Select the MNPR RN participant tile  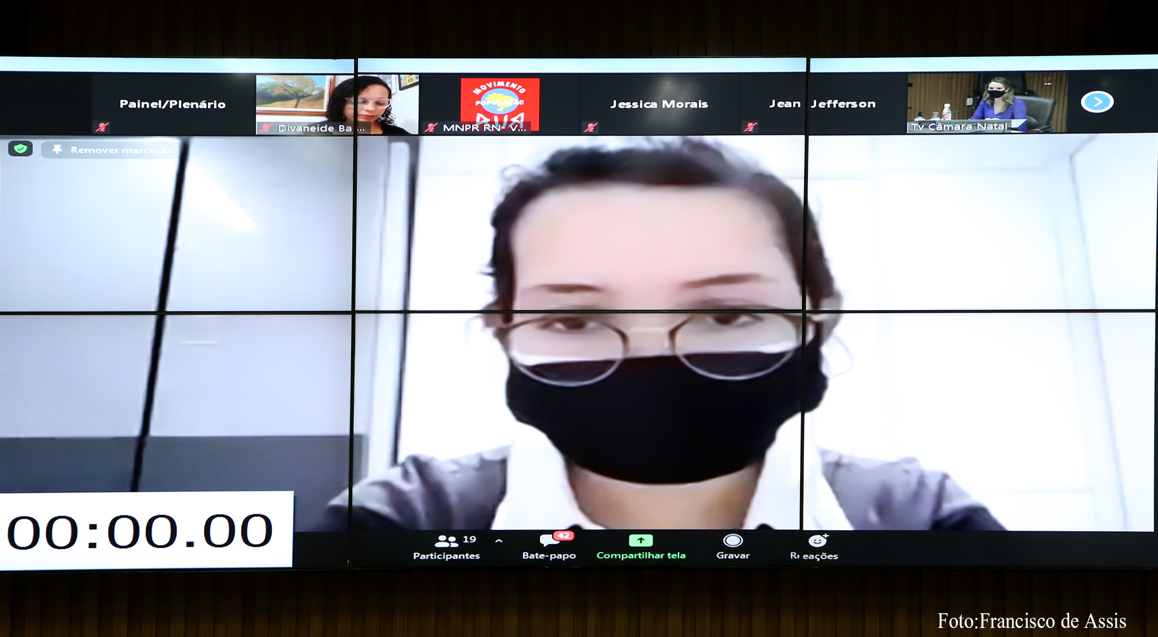(x=500, y=104)
